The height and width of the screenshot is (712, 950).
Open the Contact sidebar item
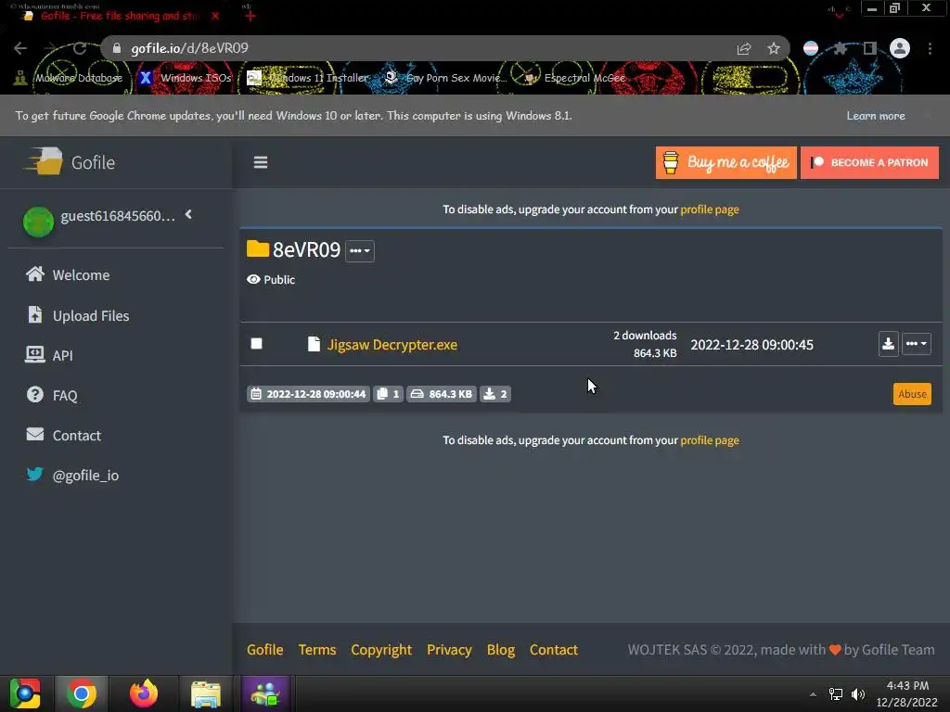pyautogui.click(x=64, y=436)
